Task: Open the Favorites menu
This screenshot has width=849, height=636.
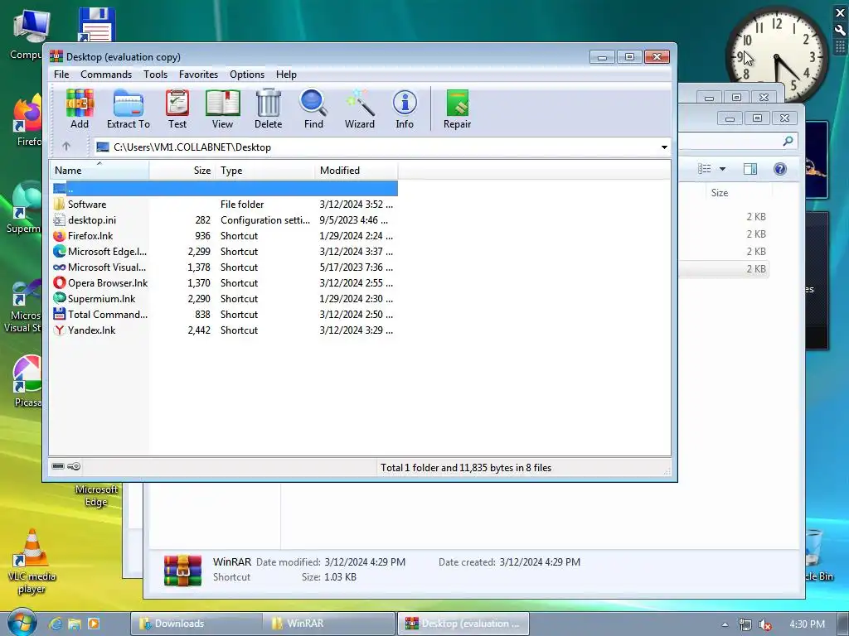Action: tap(198, 74)
